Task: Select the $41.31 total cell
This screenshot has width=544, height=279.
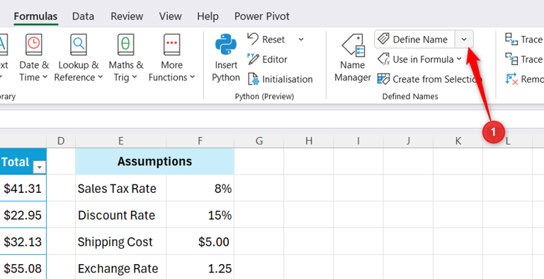Action: tap(23, 189)
